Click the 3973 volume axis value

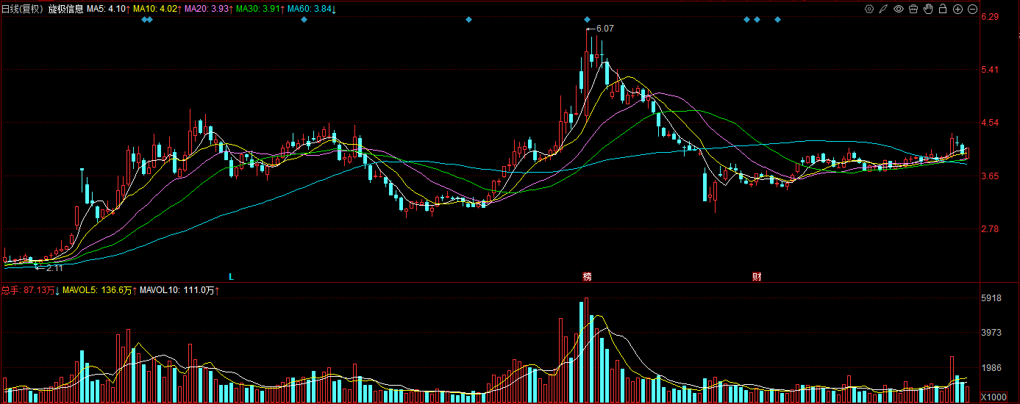tap(992, 333)
